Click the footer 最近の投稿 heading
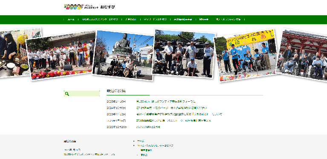Viewport: 327px width, 159px height. pos(70,141)
